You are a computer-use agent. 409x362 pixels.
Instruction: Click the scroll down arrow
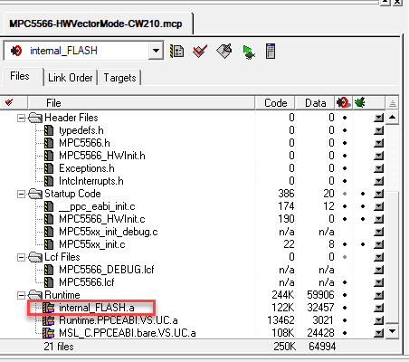(x=392, y=331)
